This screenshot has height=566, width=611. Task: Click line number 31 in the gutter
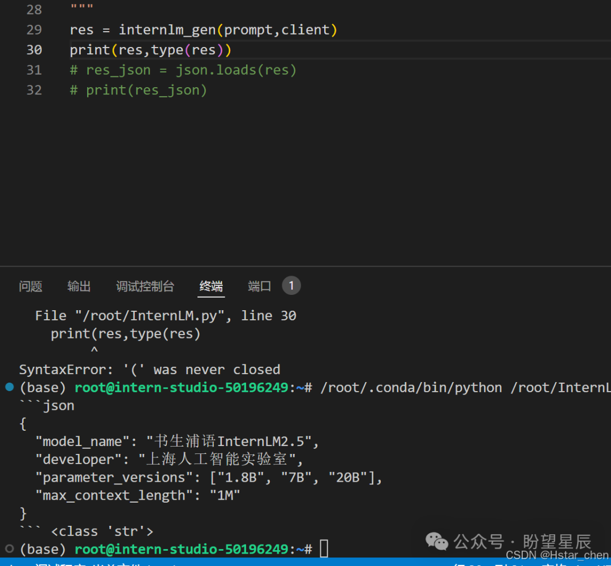point(34,70)
